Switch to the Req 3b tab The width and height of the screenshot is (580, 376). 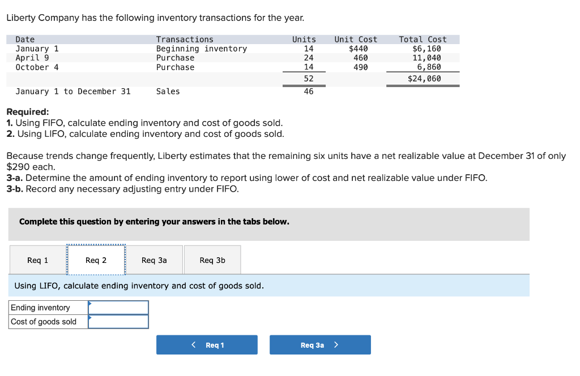click(x=212, y=260)
